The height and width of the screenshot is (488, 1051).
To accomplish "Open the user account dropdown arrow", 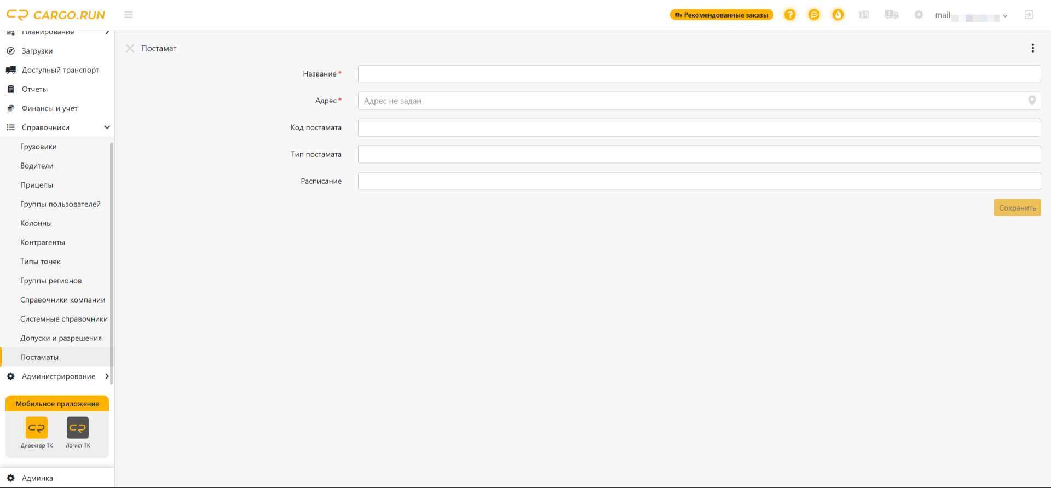I will pyautogui.click(x=1005, y=16).
